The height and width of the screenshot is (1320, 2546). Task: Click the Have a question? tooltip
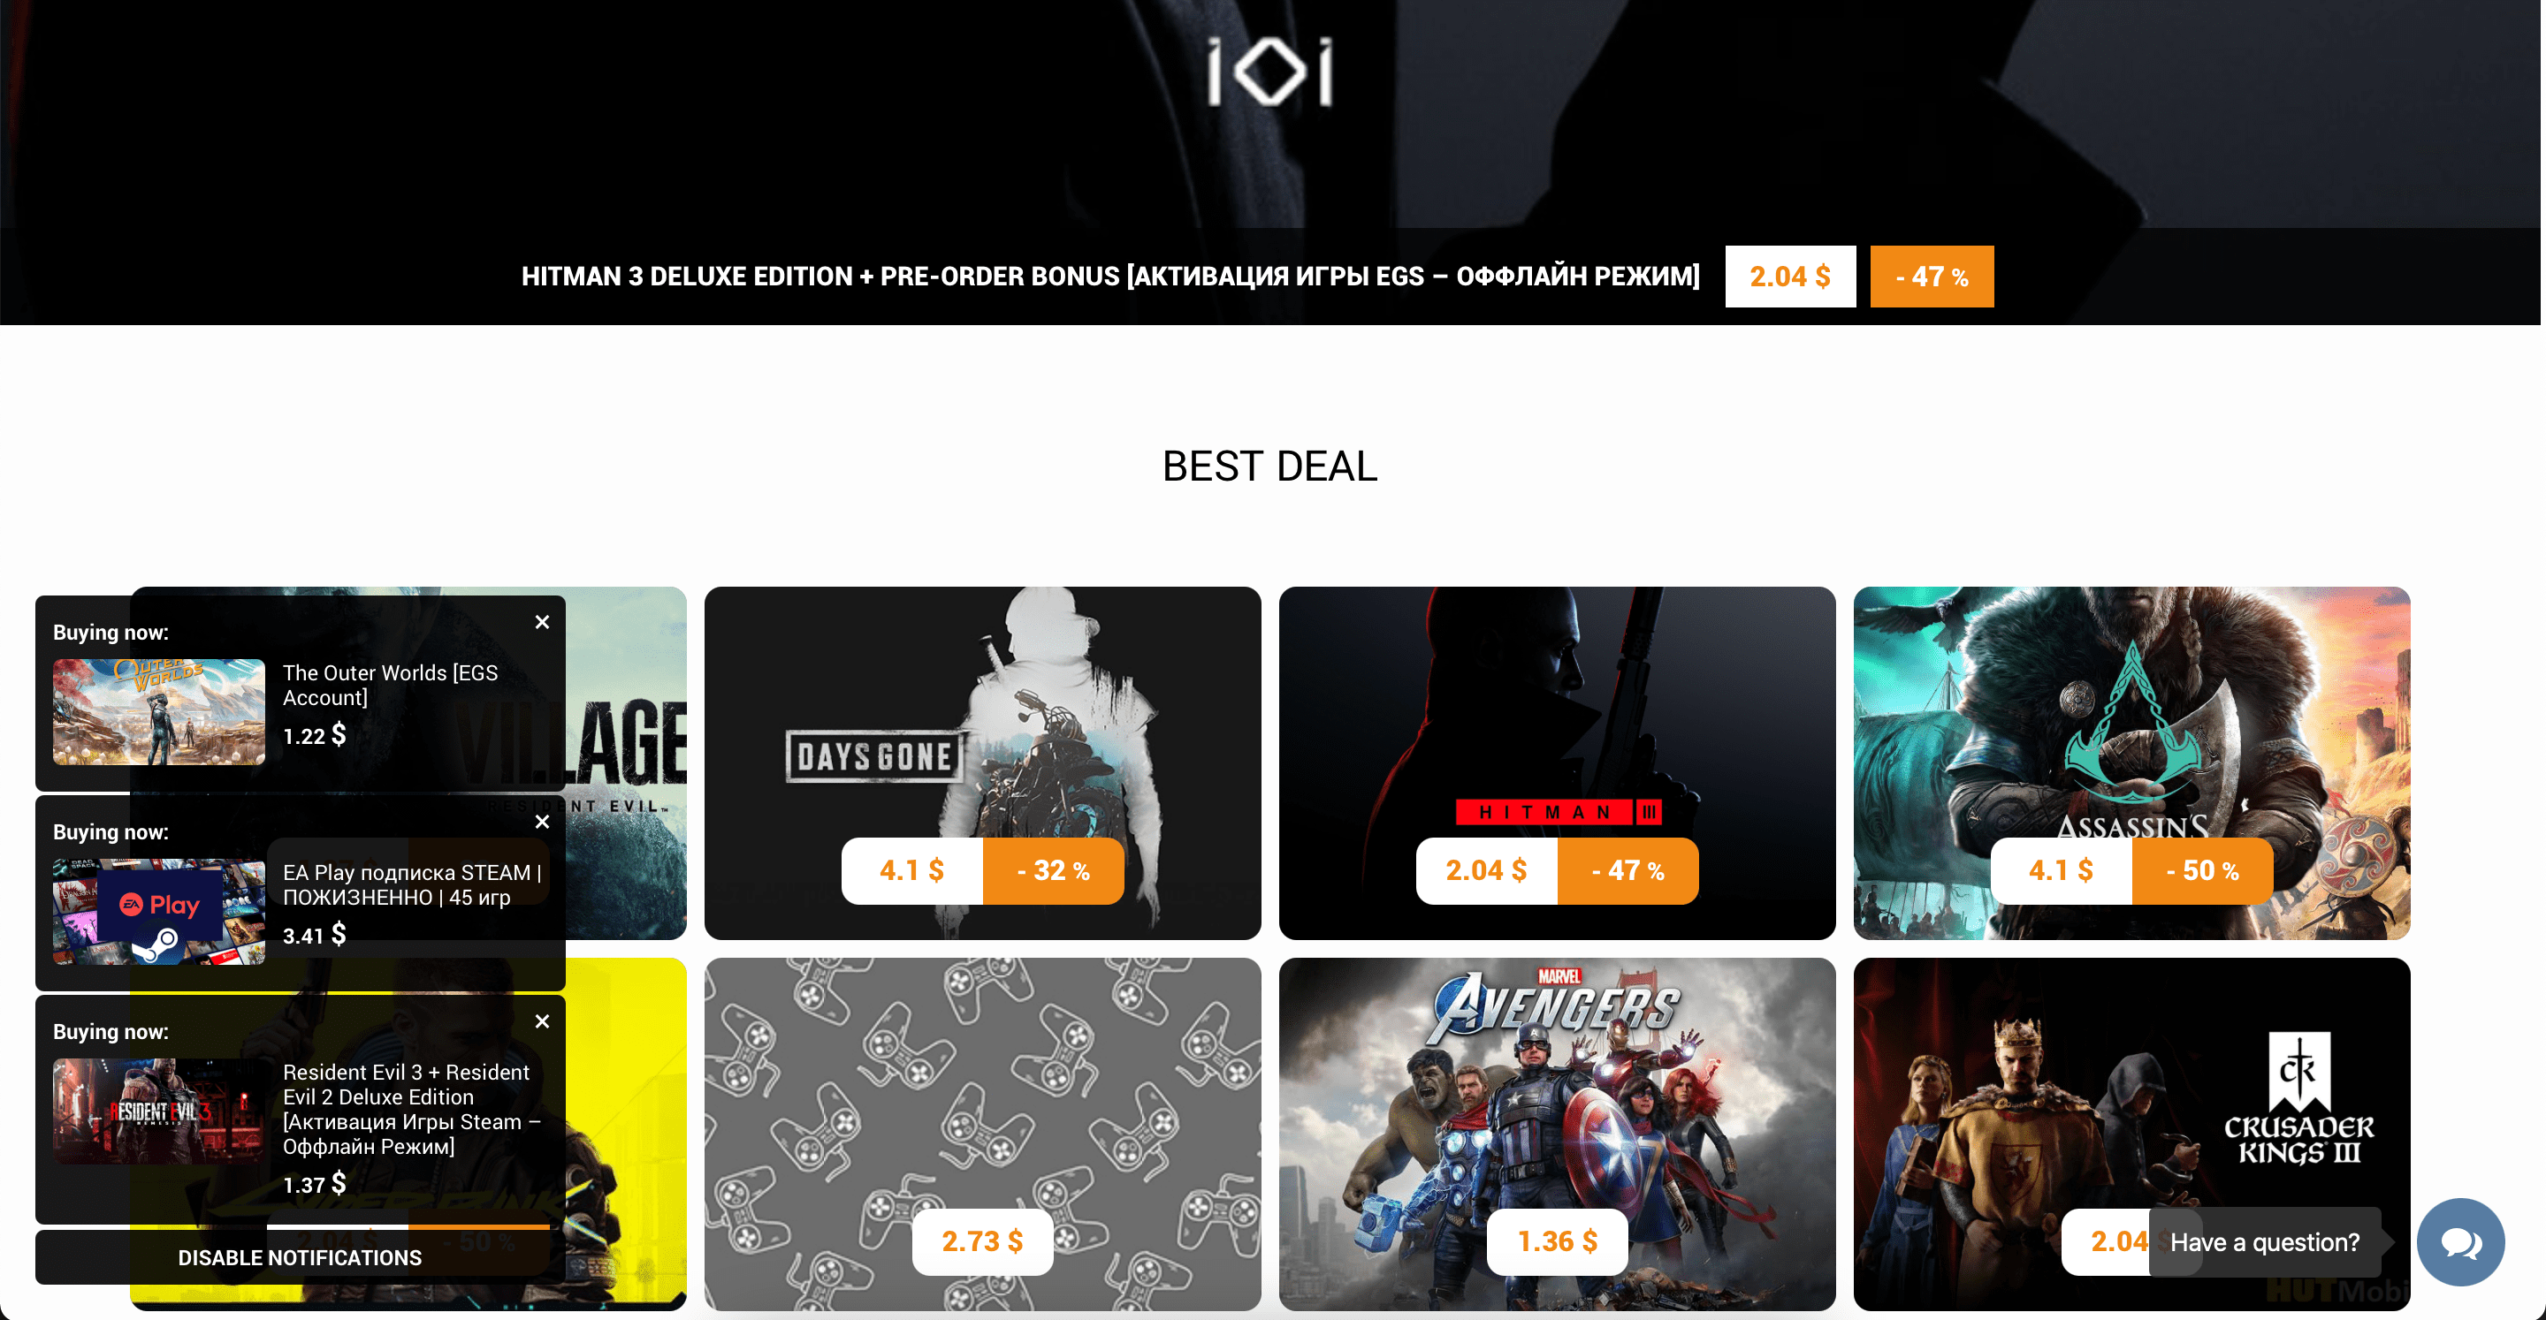point(2264,1242)
